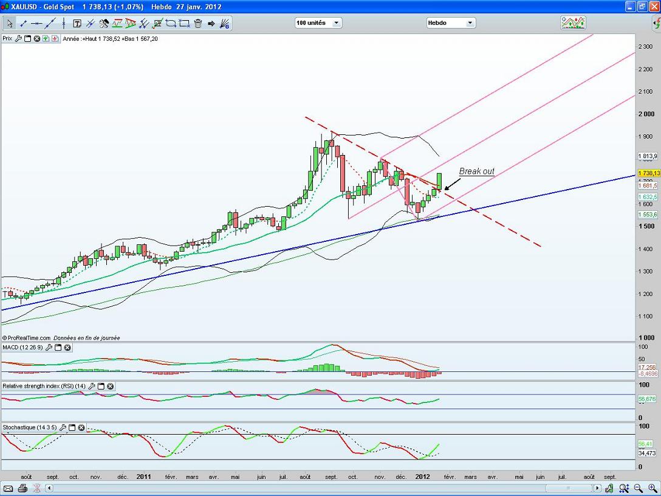The height and width of the screenshot is (496, 661).
Task: Click the envelope email icon
Action: click(9, 488)
